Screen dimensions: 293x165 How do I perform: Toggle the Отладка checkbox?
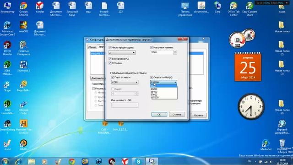(110, 63)
